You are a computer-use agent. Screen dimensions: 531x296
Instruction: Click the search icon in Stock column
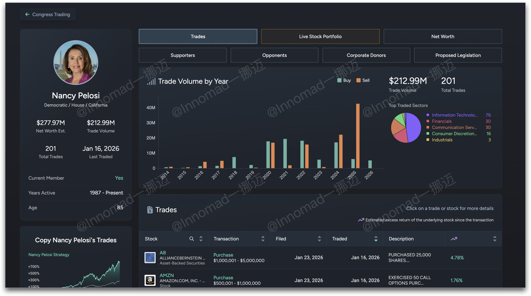[x=192, y=239]
